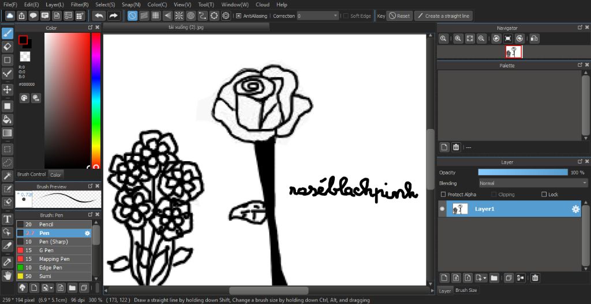Enable radial snap
The image size is (591, 304).
click(x=179, y=16)
